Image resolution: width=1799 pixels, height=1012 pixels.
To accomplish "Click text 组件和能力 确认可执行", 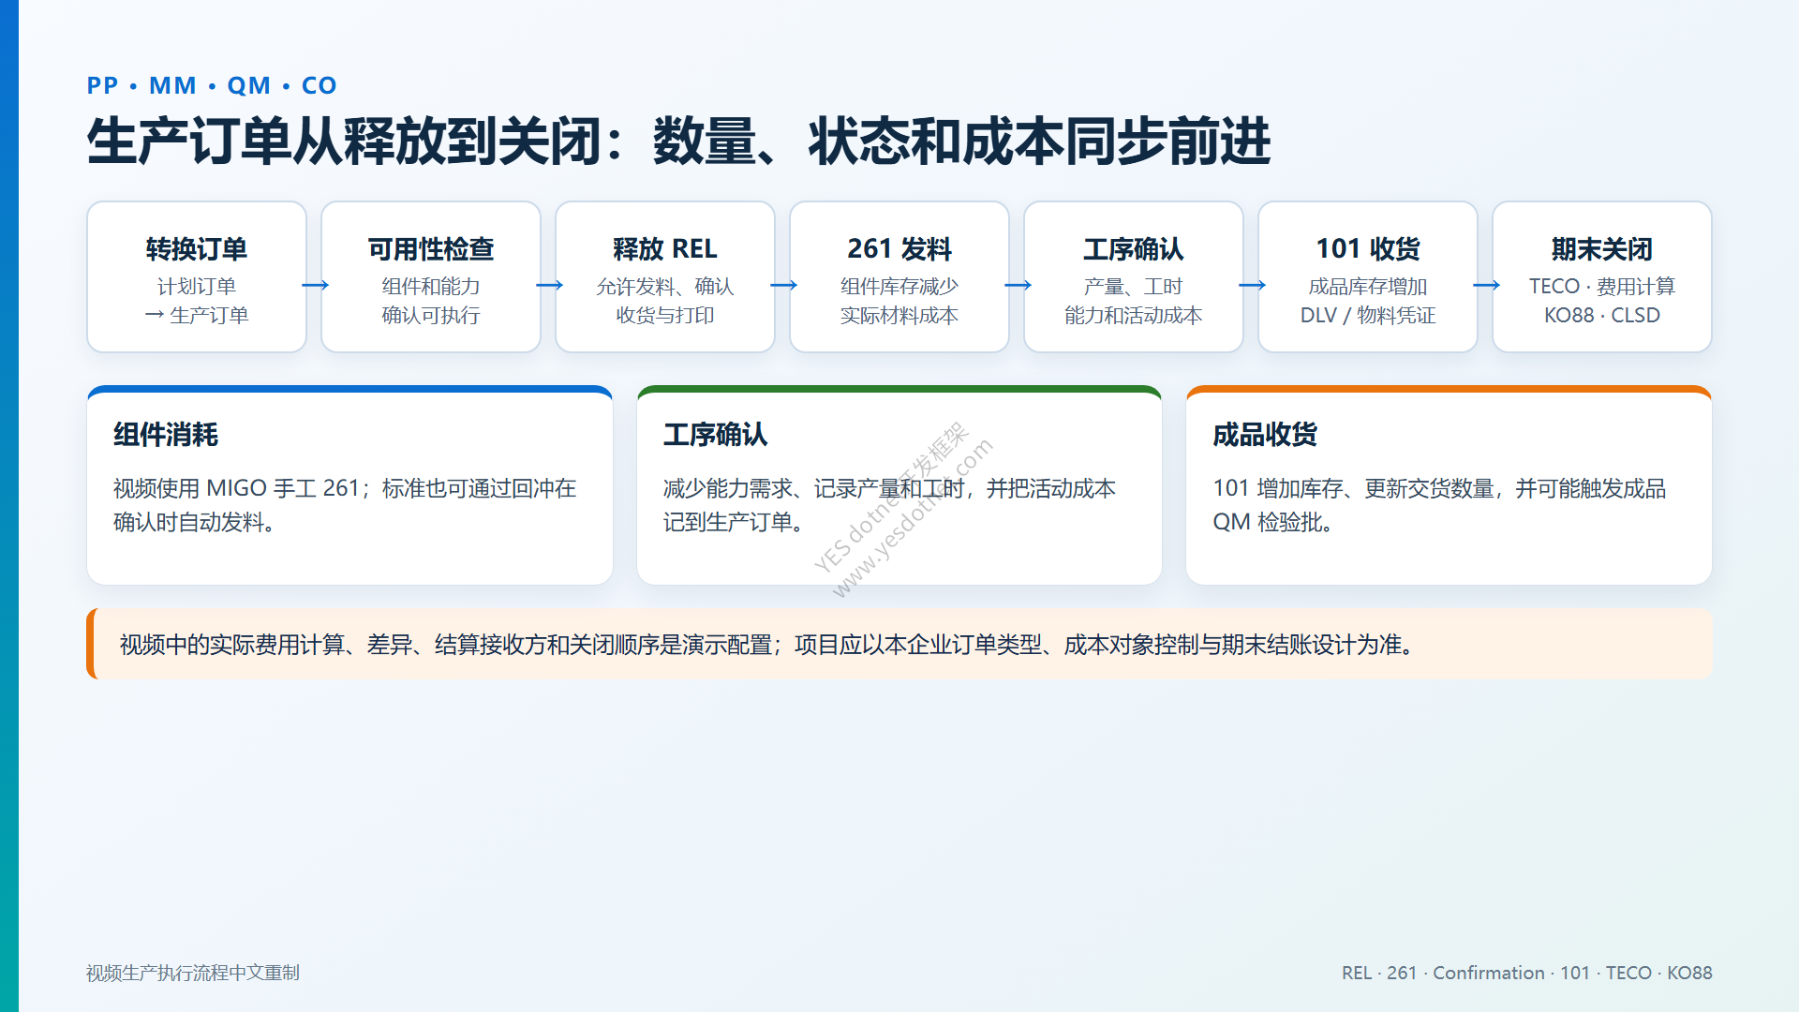I will 431,301.
